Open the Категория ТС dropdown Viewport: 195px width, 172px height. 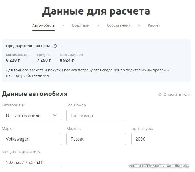[31, 115]
